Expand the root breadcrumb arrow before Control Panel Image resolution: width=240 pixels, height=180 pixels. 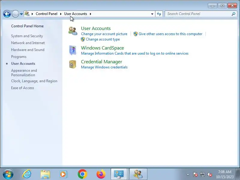[x=32, y=14]
